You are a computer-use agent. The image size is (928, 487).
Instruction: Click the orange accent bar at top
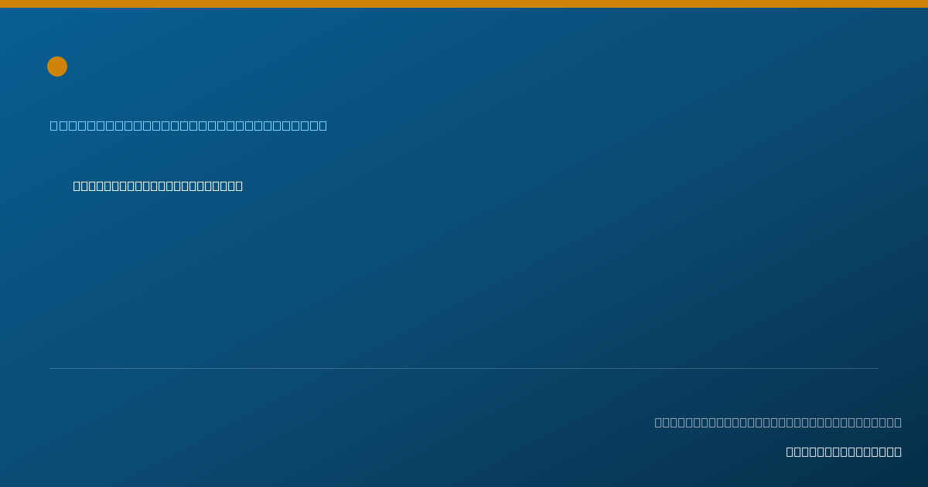coord(464,4)
